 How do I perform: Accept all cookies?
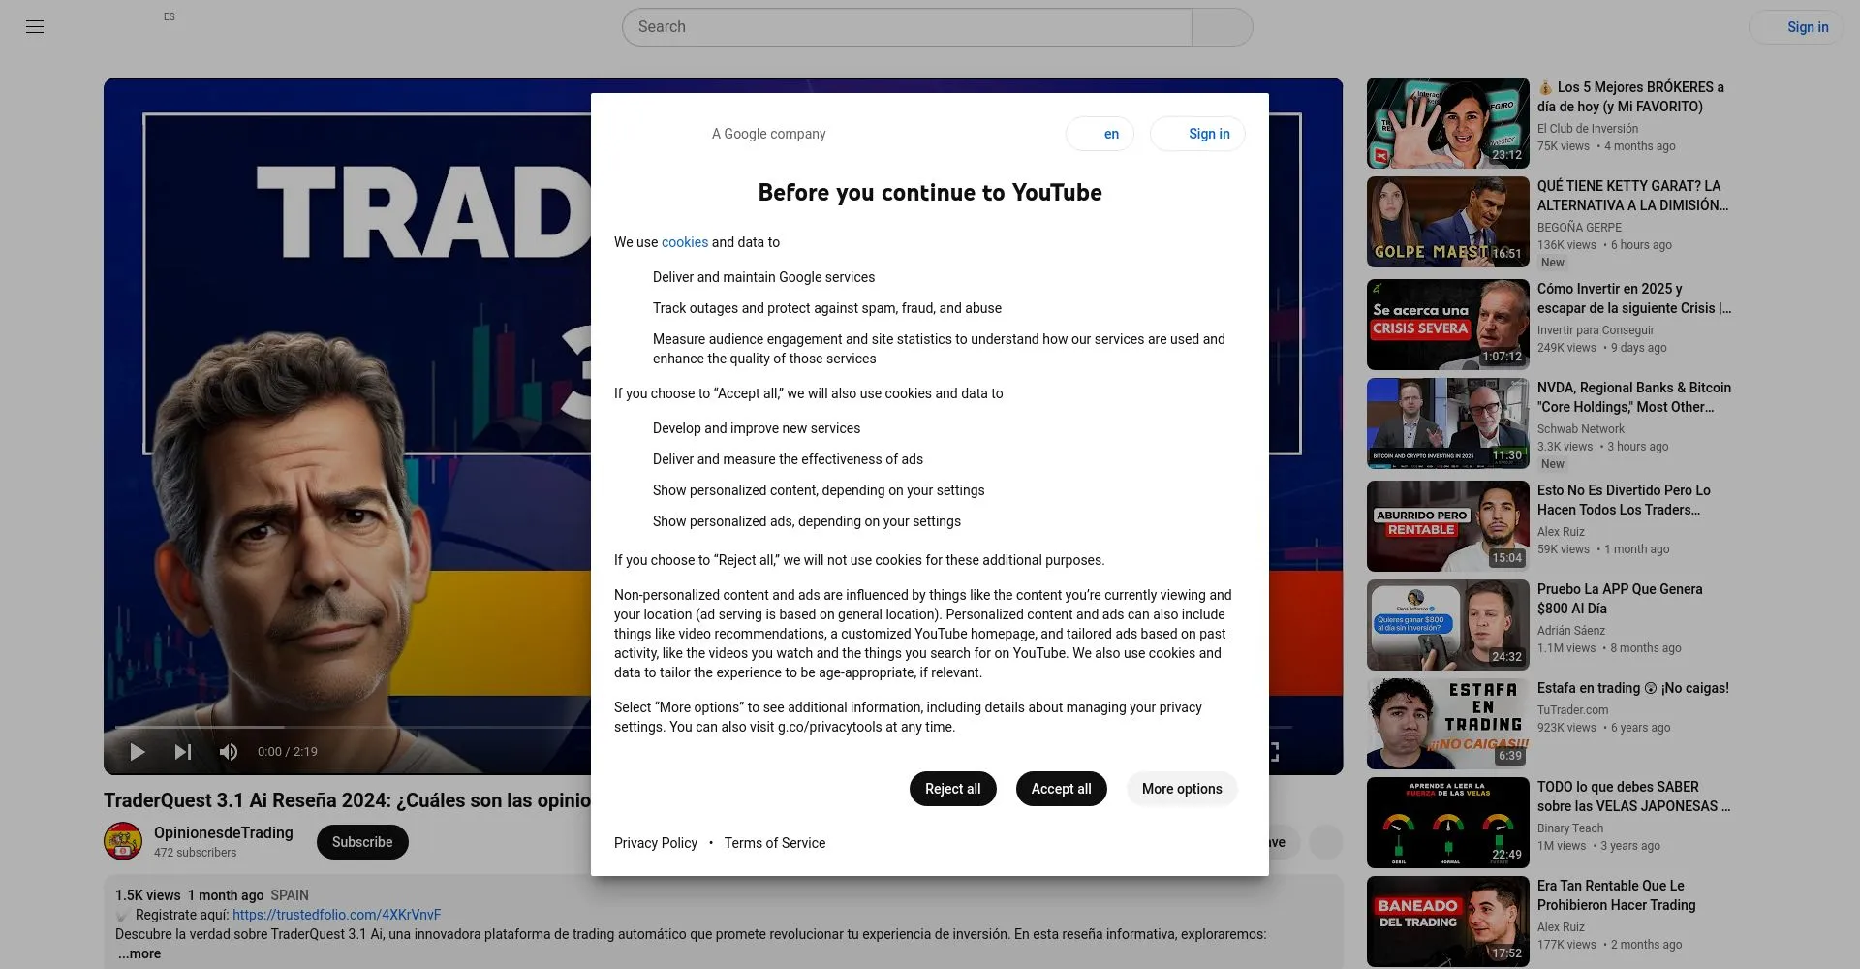tap(1061, 789)
